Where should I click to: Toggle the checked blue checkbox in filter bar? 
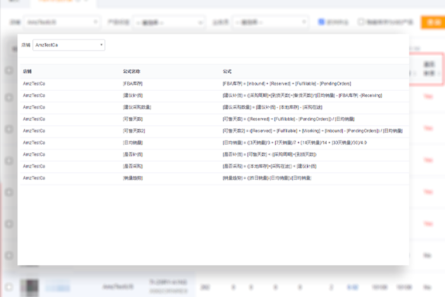pyautogui.click(x=321, y=22)
